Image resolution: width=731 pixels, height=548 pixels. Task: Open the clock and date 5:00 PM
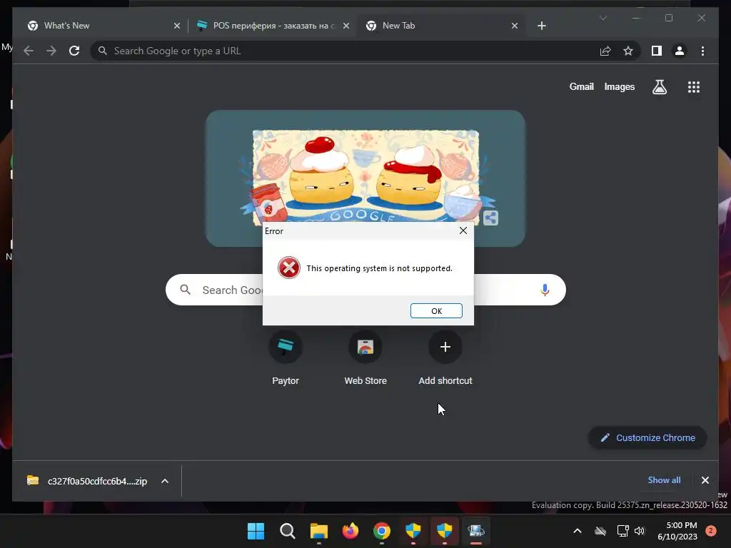tap(677, 531)
